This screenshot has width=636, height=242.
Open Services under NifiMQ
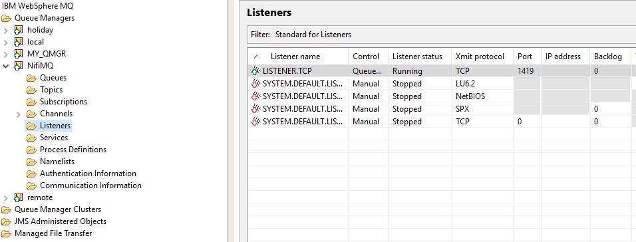[x=53, y=138]
